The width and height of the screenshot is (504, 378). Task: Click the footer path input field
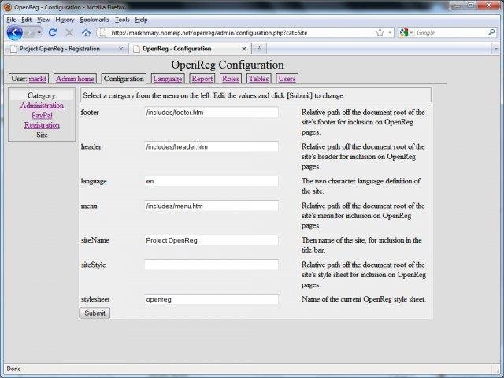(211, 113)
